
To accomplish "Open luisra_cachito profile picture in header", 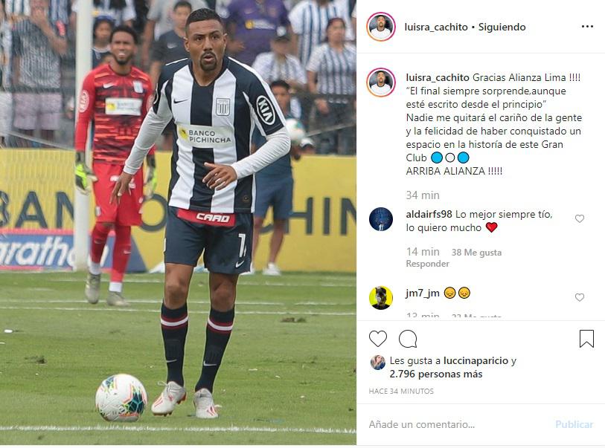I will coord(381,27).
